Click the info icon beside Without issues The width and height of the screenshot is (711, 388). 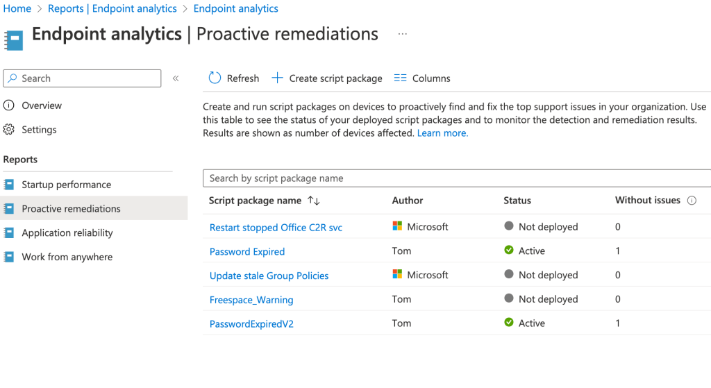[x=692, y=201]
